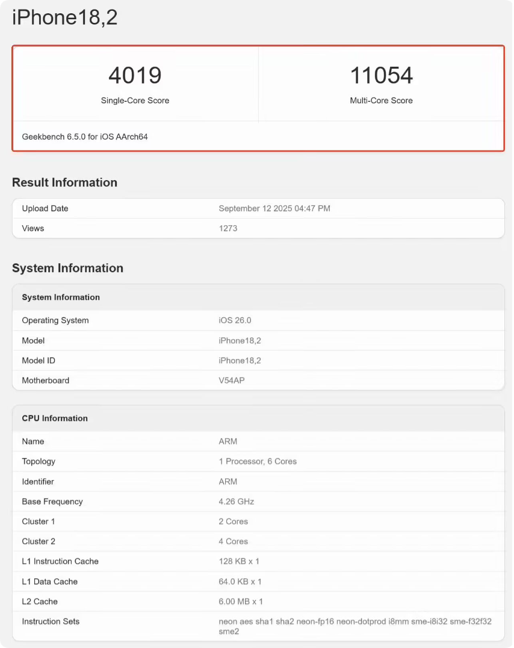Click the CPU Information table header
514x648 pixels.
(x=55, y=418)
